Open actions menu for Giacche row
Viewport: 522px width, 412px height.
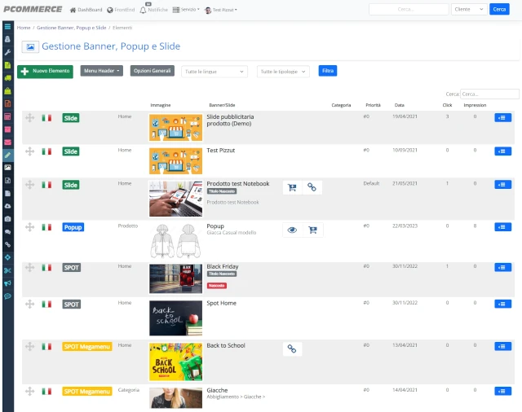502,391
